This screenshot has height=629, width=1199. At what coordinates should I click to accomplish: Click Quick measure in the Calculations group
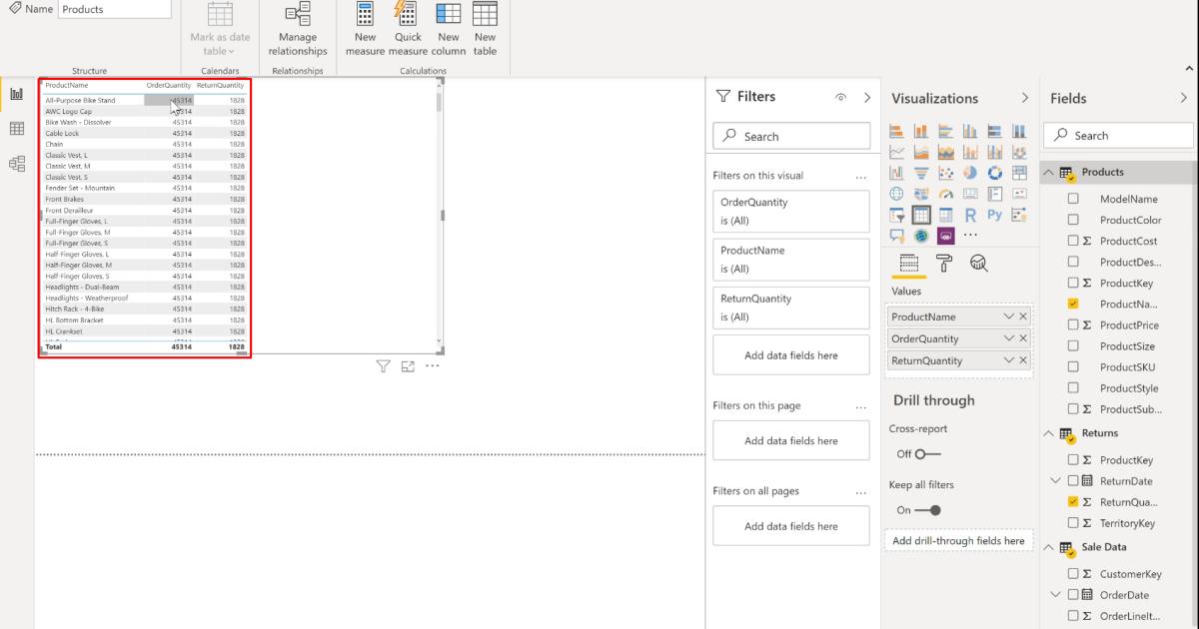coord(406,28)
